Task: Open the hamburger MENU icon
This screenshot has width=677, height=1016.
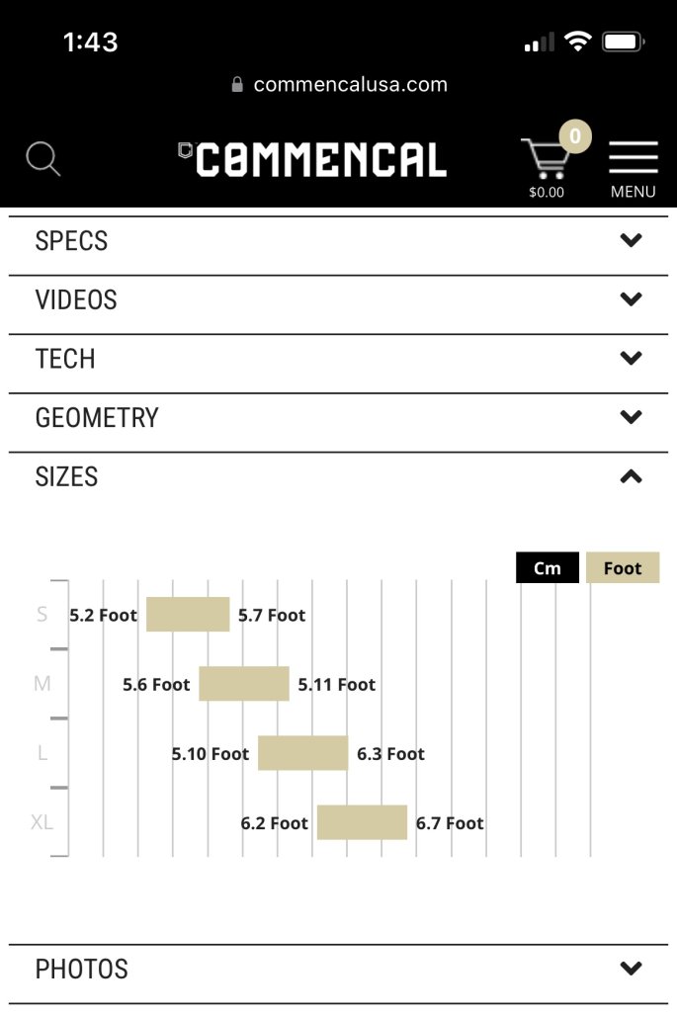Action: (633, 157)
